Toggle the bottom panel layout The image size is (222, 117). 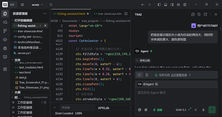click(165, 5)
